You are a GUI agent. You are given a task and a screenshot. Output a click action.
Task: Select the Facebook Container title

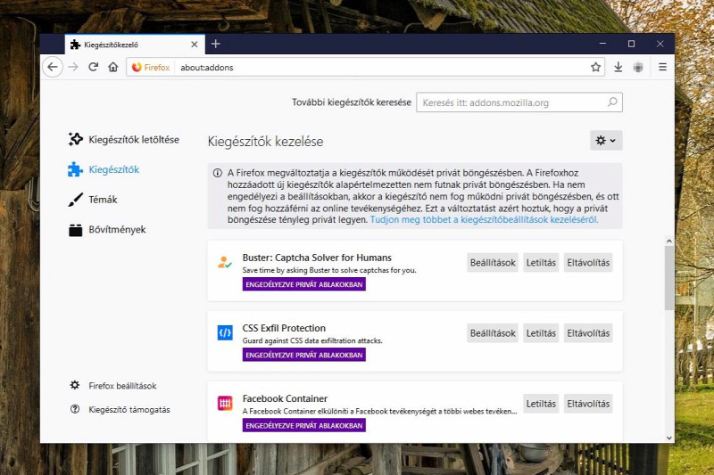point(285,398)
